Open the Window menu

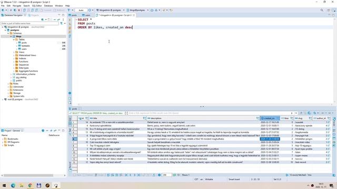[x=59, y=6]
